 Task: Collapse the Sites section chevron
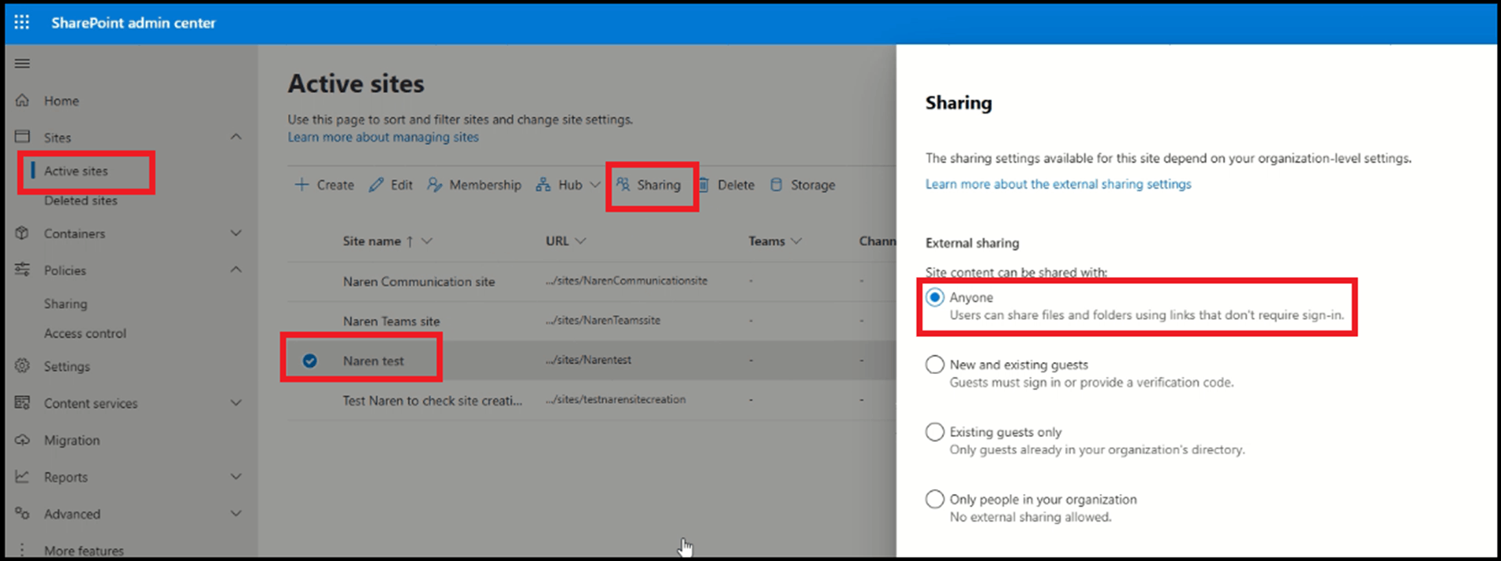pos(236,137)
